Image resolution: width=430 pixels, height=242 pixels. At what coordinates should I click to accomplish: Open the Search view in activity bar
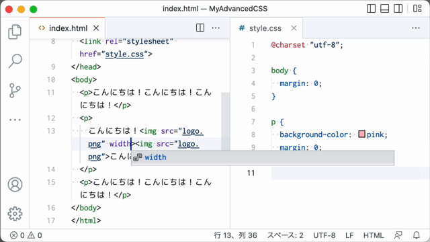click(x=15, y=61)
